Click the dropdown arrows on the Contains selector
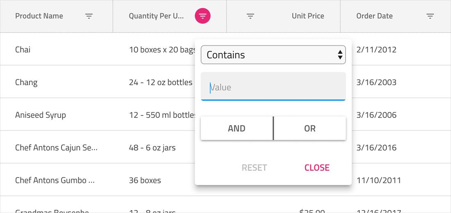Screen dimensions: 451x213 click(x=340, y=55)
